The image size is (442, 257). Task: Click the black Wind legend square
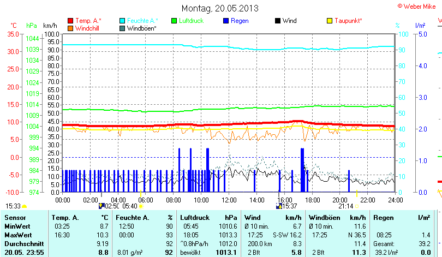(278, 21)
